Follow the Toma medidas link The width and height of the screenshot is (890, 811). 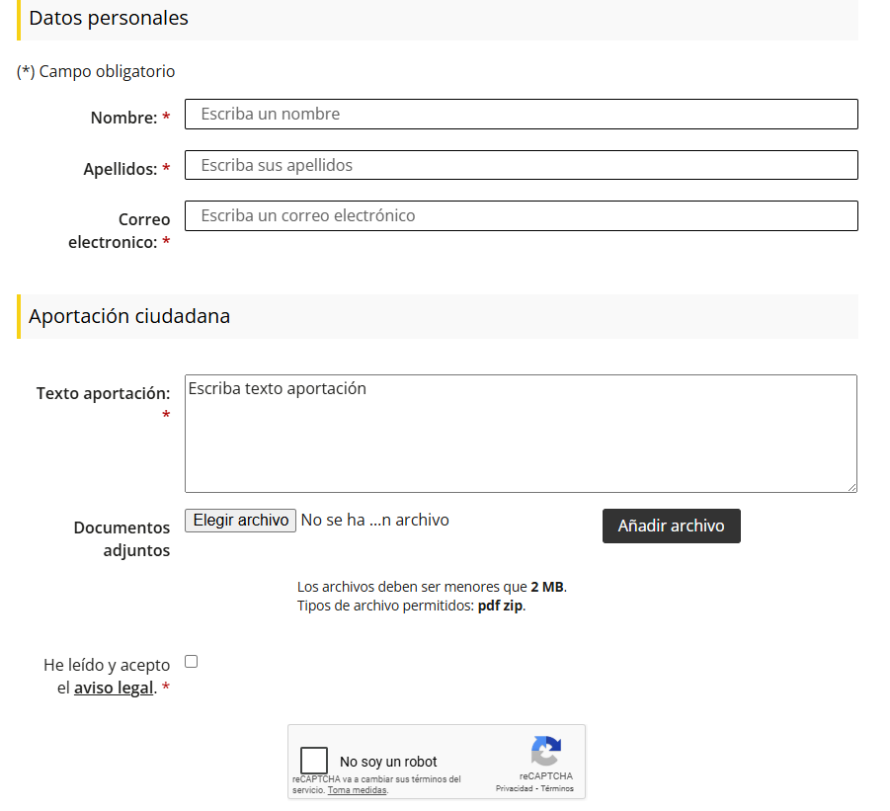pos(357,790)
